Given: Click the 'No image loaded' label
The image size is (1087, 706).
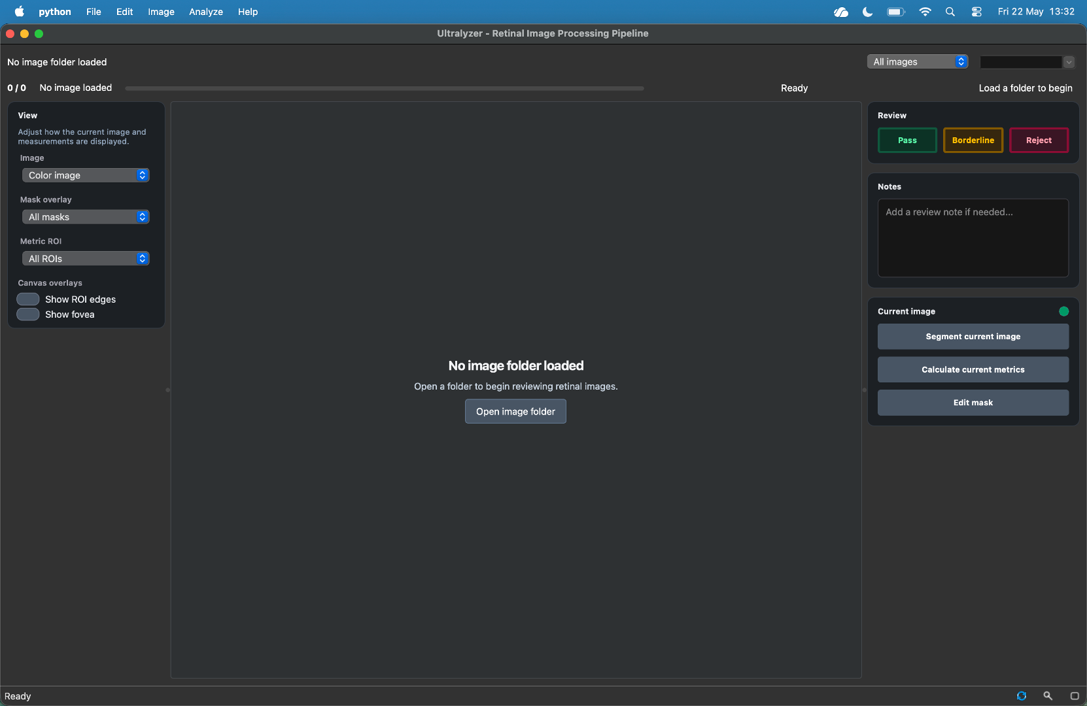Looking at the screenshot, I should pyautogui.click(x=76, y=88).
